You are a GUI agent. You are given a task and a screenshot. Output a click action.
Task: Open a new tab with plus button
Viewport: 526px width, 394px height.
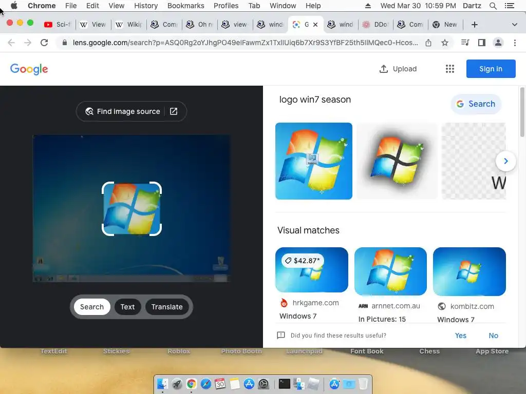474,25
